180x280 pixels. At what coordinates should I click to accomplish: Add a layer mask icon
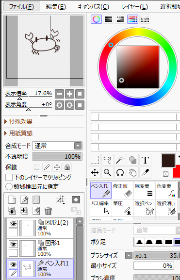(76, 200)
